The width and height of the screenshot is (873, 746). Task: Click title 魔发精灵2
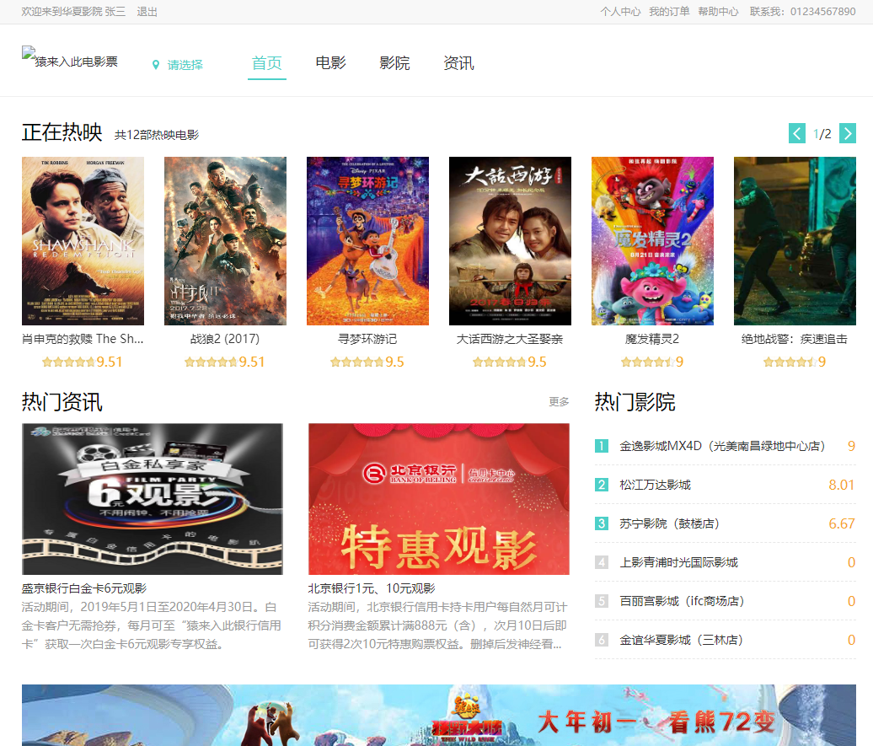(652, 339)
